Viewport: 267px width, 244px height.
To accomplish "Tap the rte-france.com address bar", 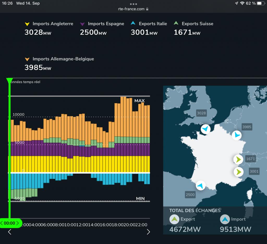I will point(133,9).
